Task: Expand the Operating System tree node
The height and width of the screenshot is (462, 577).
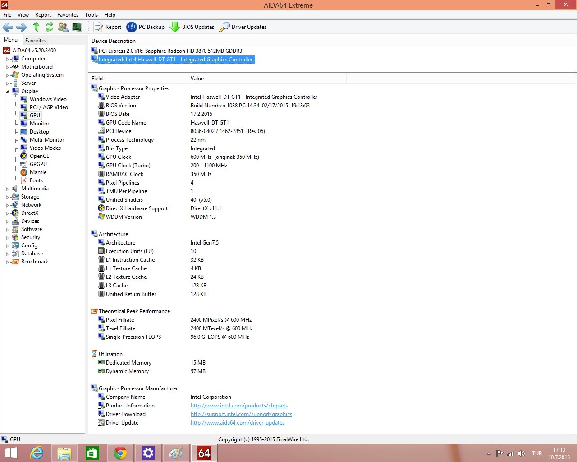Action: click(7, 75)
